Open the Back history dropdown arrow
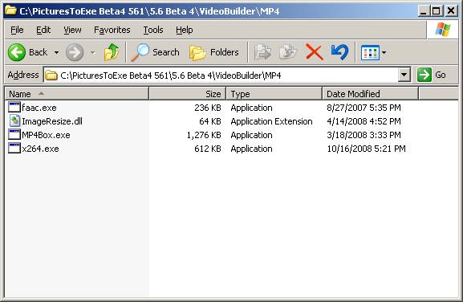The image size is (463, 302). [56, 52]
